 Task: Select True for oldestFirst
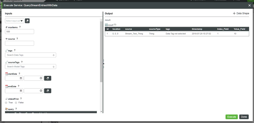[x=6, y=103]
